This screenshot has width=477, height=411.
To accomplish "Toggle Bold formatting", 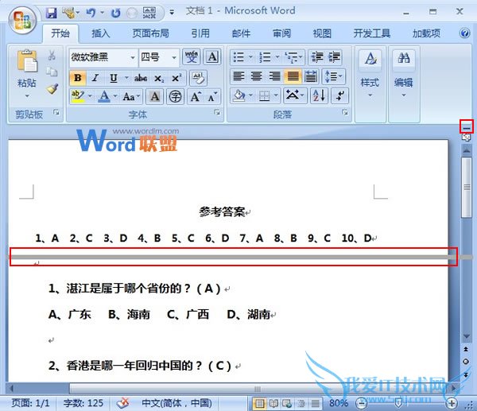I will click(78, 78).
